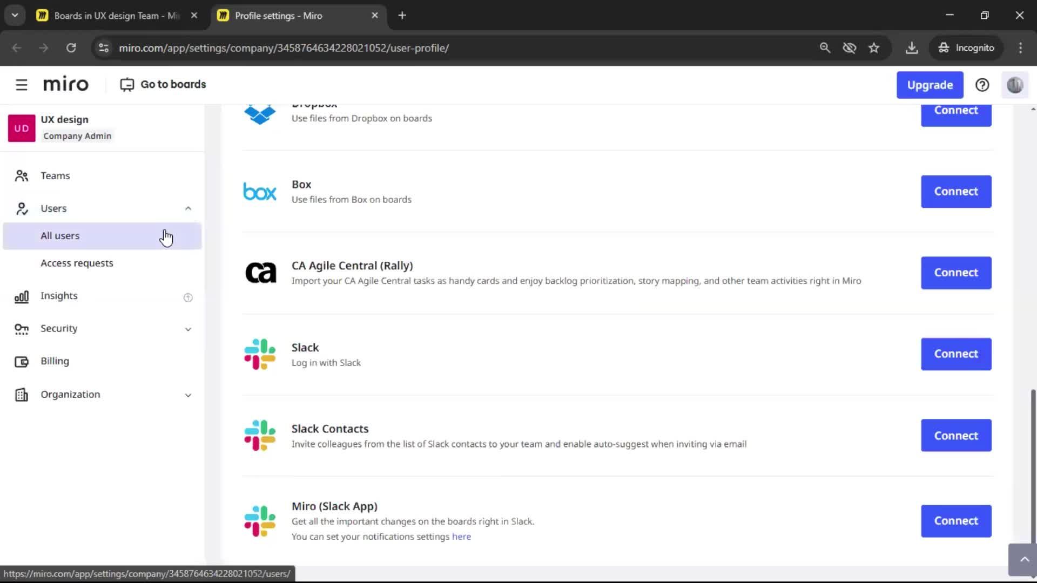Screen dimensions: 1037x583
Task: Open notification settings 'here' link
Action: pyautogui.click(x=461, y=537)
